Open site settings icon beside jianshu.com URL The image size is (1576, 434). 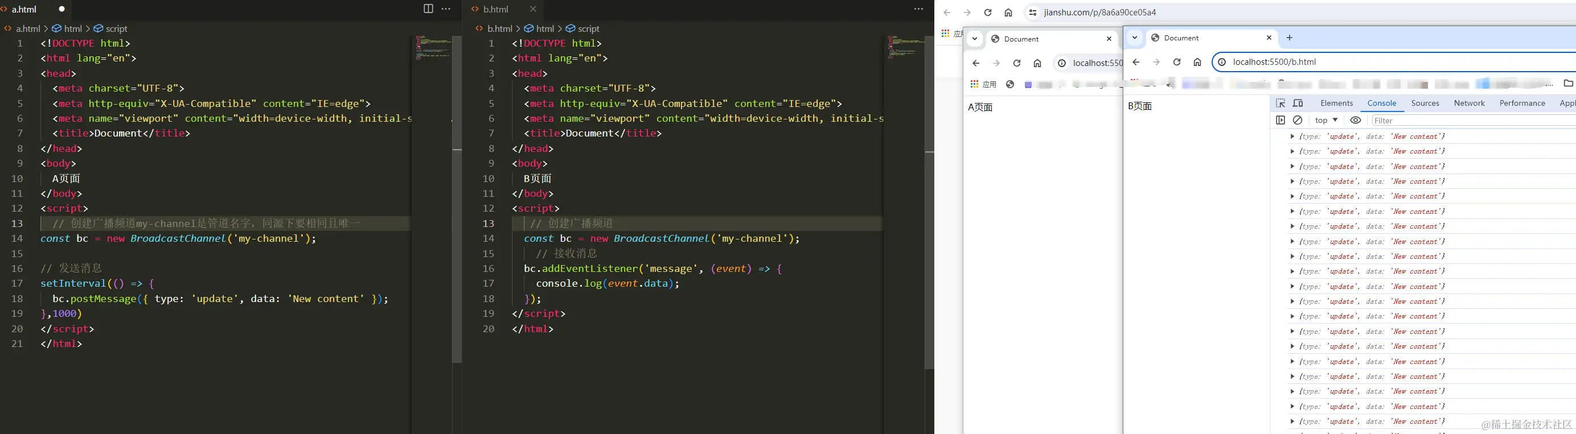pyautogui.click(x=1033, y=12)
